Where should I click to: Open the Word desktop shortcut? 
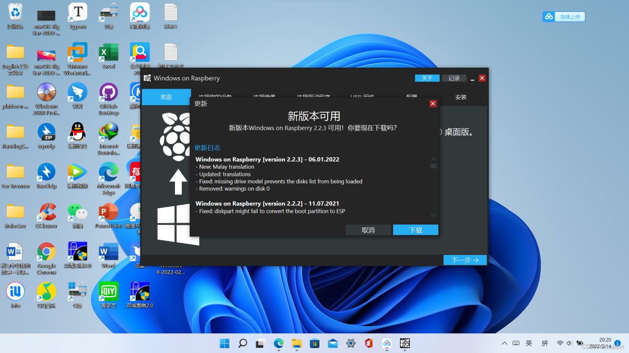point(109,256)
